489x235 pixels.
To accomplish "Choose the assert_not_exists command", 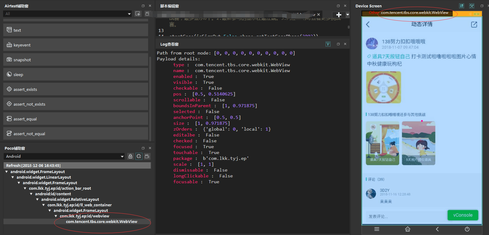I will [x=76, y=104].
